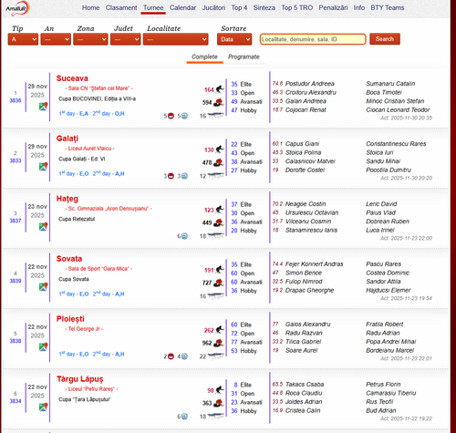
Task: Click the blue ball icon in Ploiești row
Action: click(184, 356)
